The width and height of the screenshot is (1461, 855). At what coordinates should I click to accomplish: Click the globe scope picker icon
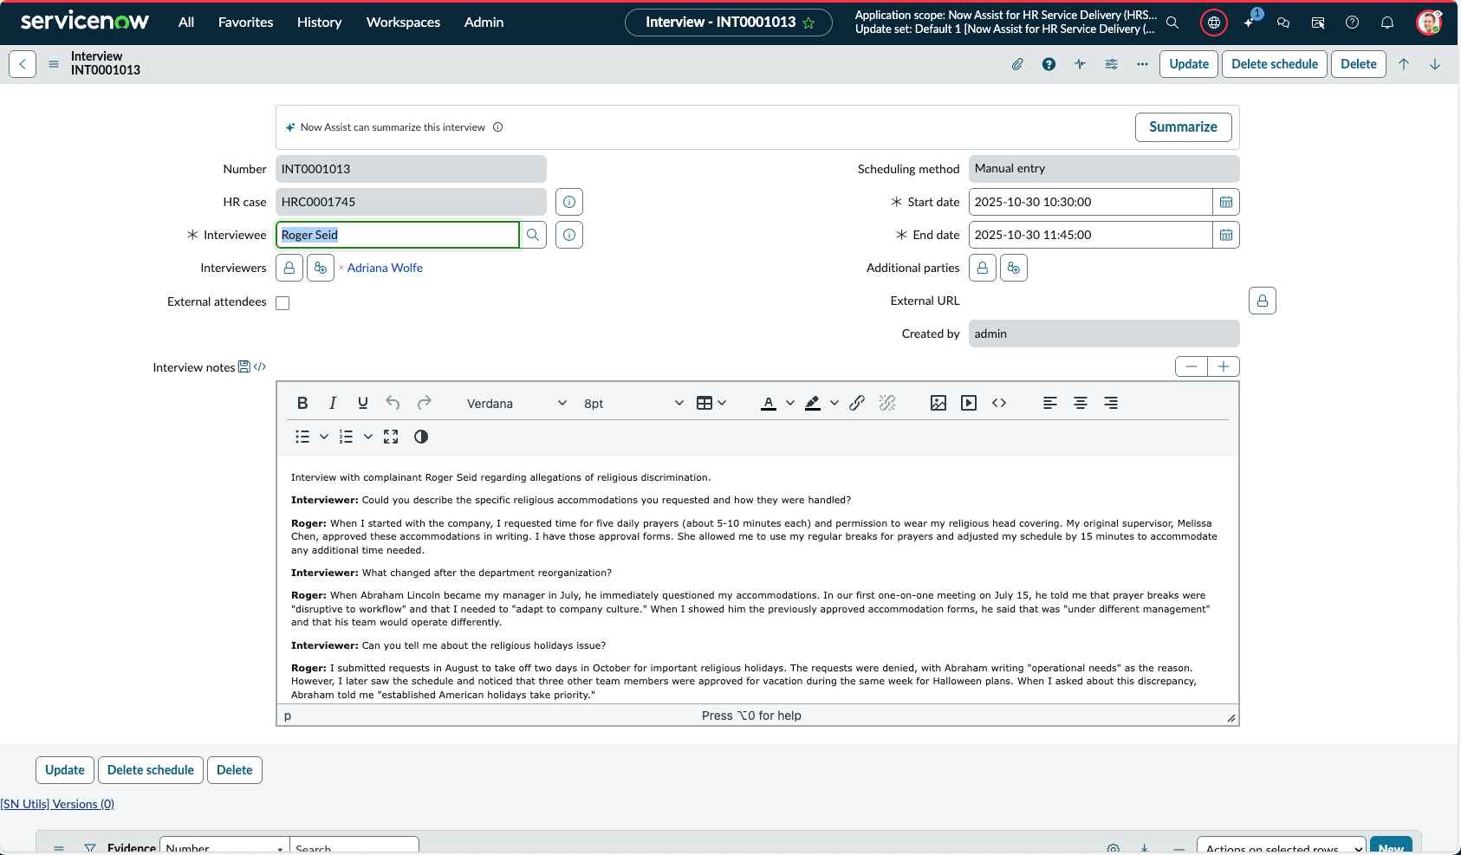[x=1214, y=23]
